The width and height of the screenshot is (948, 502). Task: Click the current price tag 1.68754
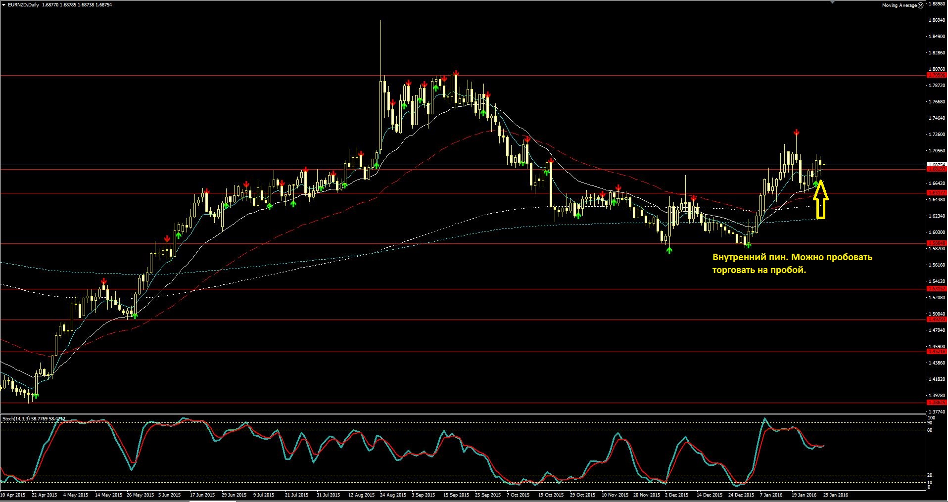point(937,165)
